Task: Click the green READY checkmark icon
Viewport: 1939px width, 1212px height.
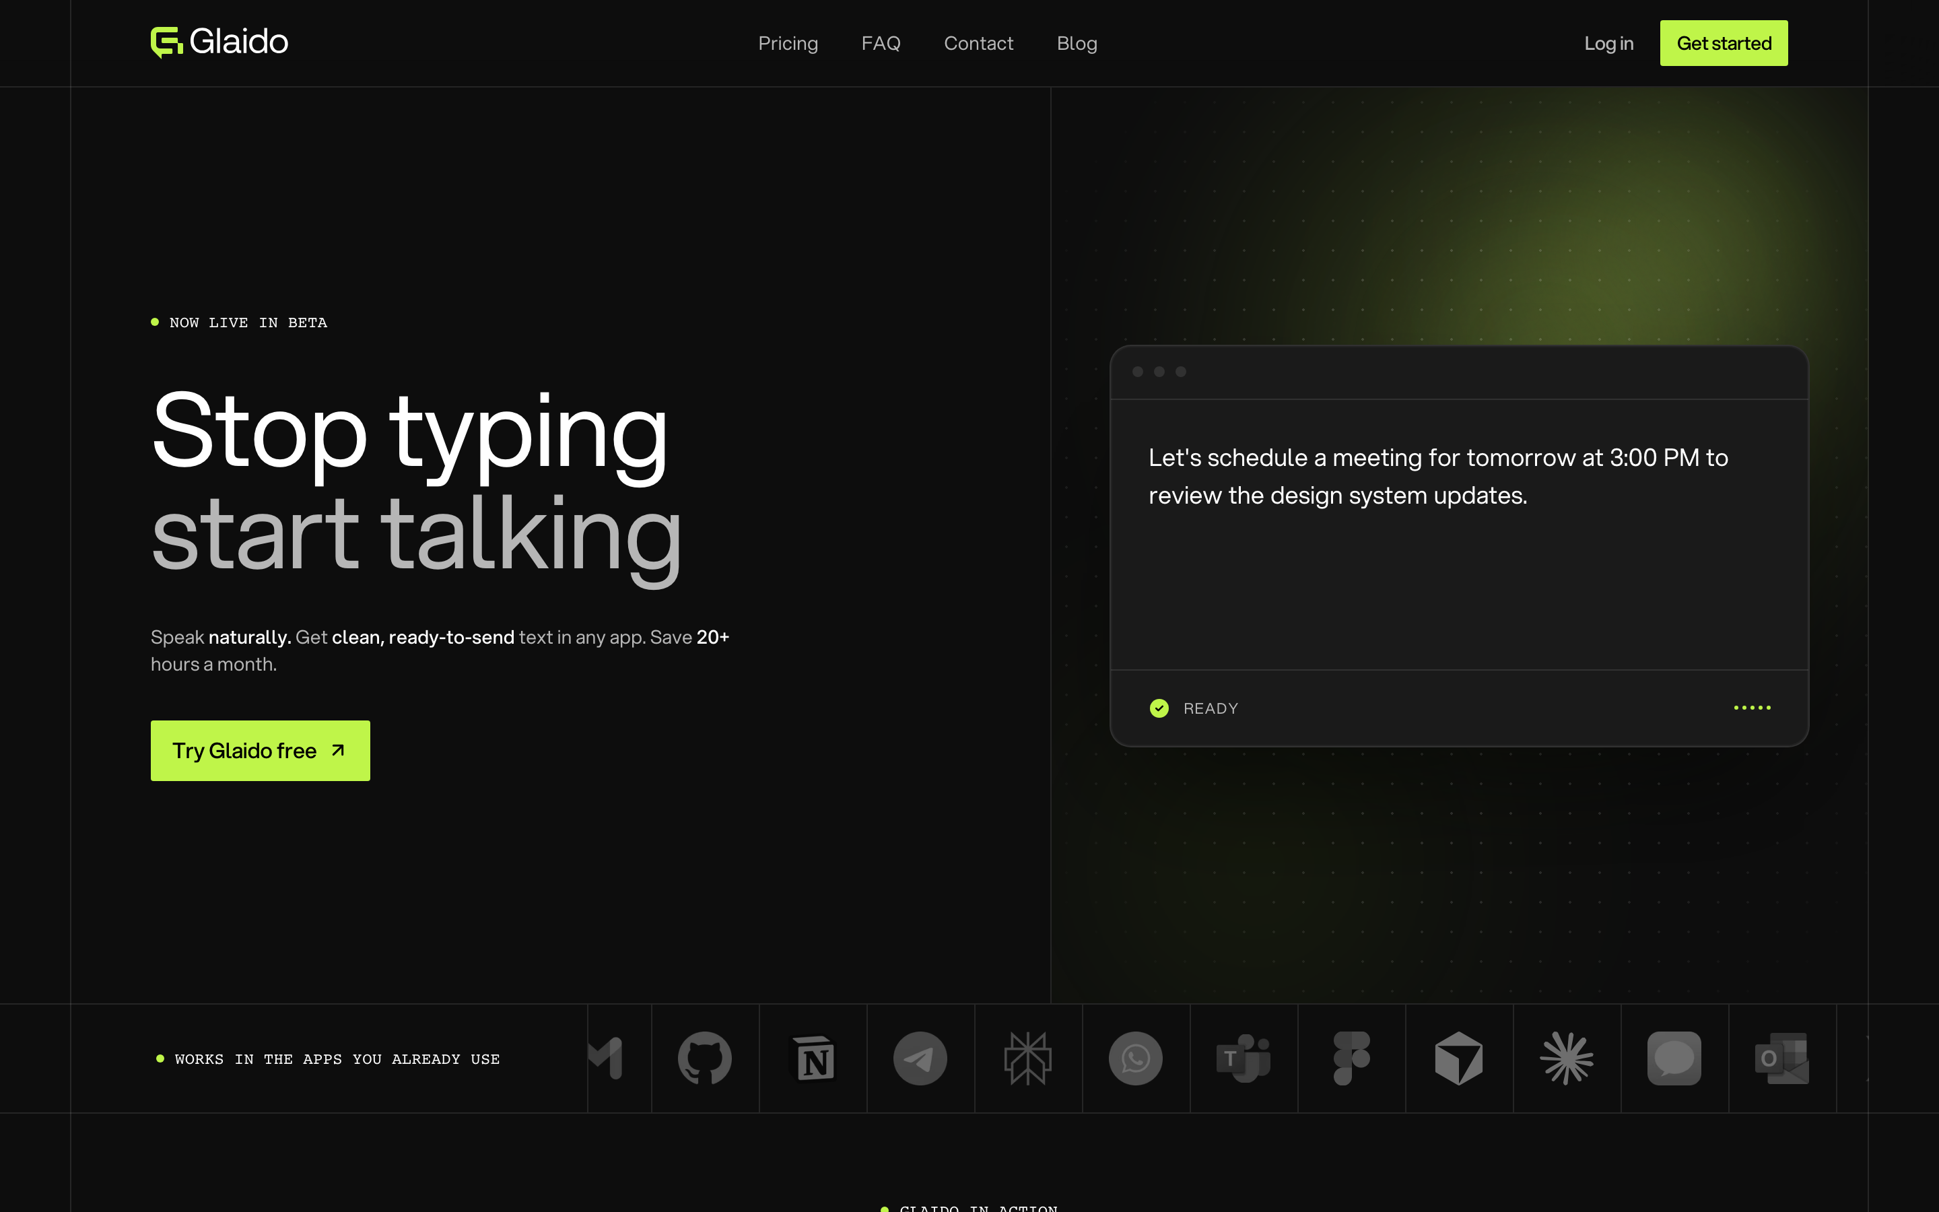Action: coord(1159,708)
